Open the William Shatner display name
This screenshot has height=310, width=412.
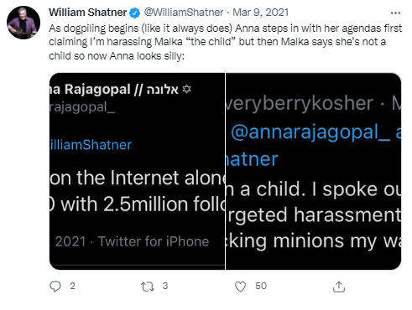[x=87, y=13]
